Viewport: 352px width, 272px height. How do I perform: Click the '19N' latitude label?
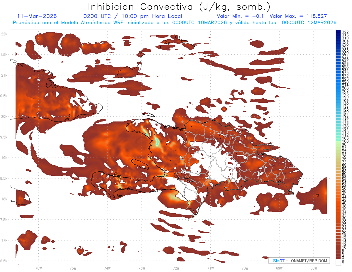(4, 158)
